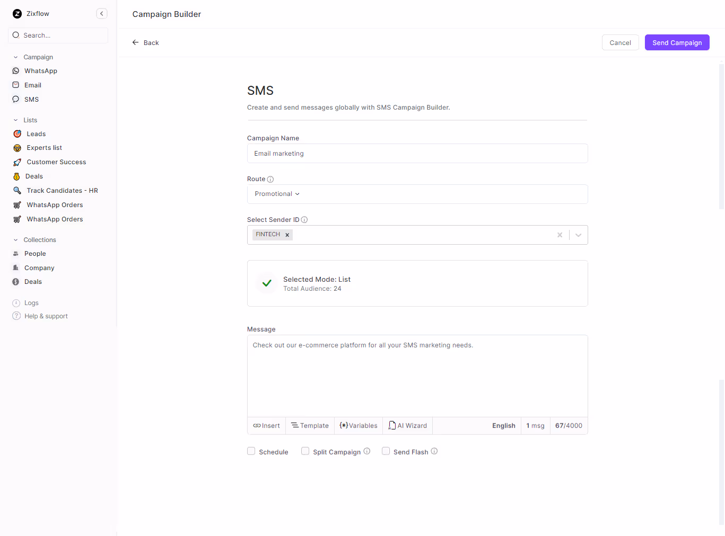
Task: Click the page vertical scrollbar
Action: [721, 137]
